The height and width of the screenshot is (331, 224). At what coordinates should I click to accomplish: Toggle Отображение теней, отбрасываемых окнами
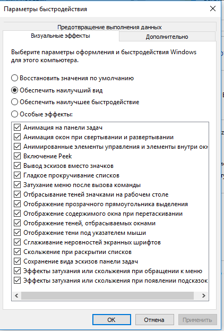(17, 223)
